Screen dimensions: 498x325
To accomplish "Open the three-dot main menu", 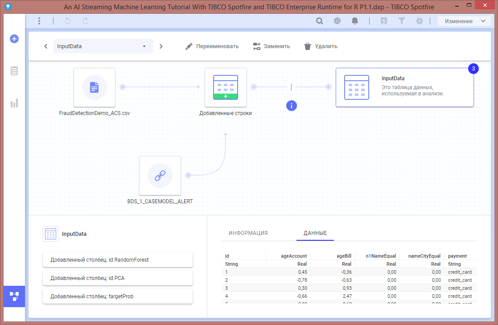I will pos(39,21).
